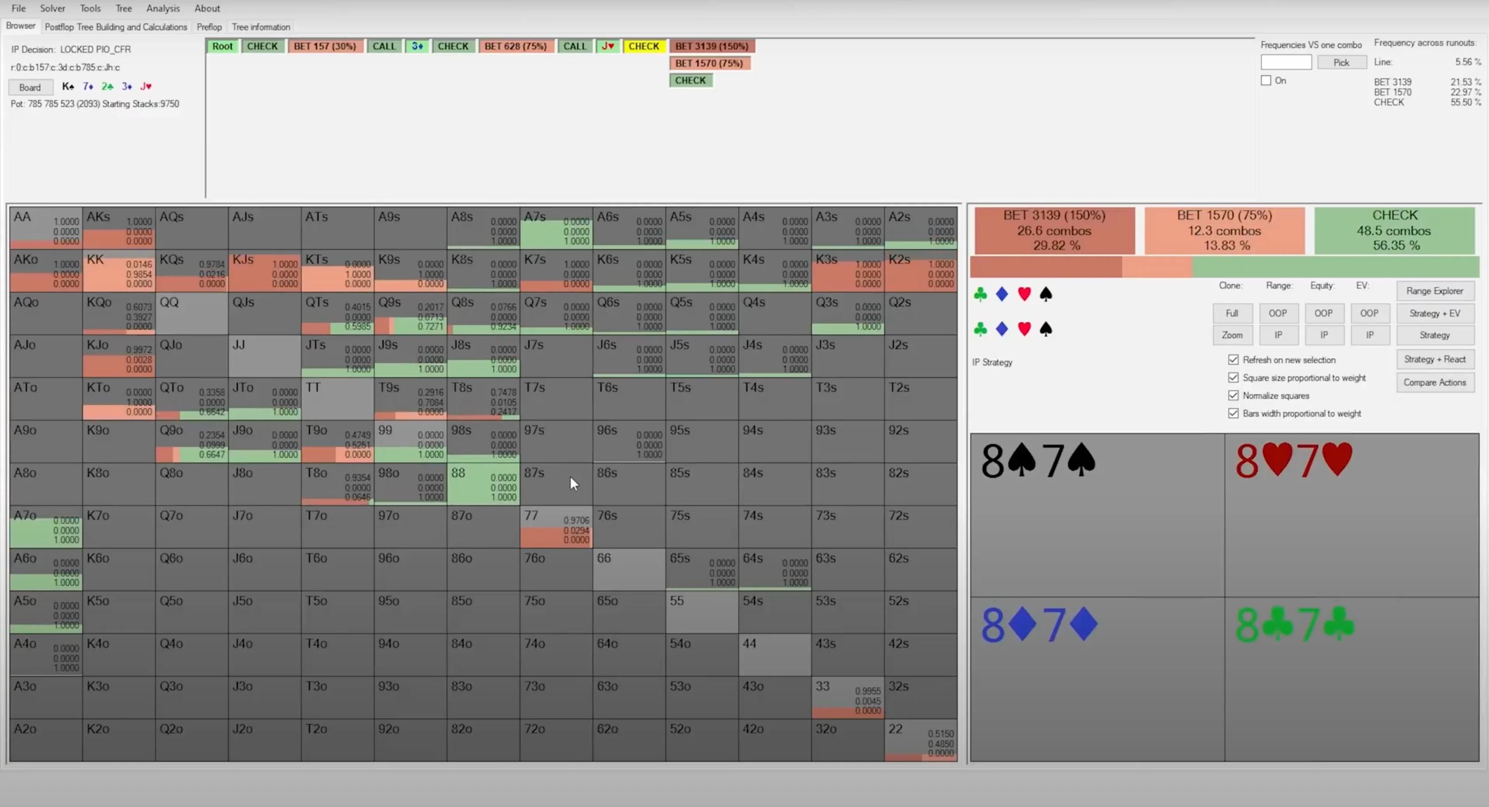
Task: Switch to the Preflop tab
Action: pyautogui.click(x=209, y=27)
